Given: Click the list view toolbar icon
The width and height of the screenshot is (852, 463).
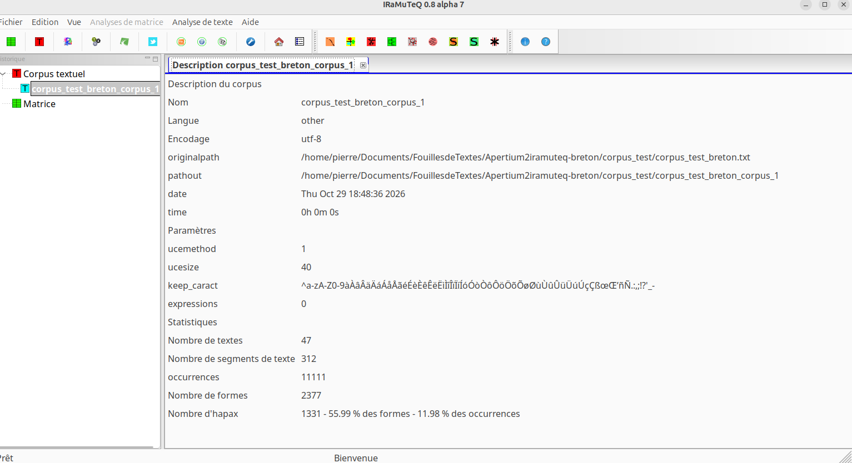Looking at the screenshot, I should pos(300,42).
